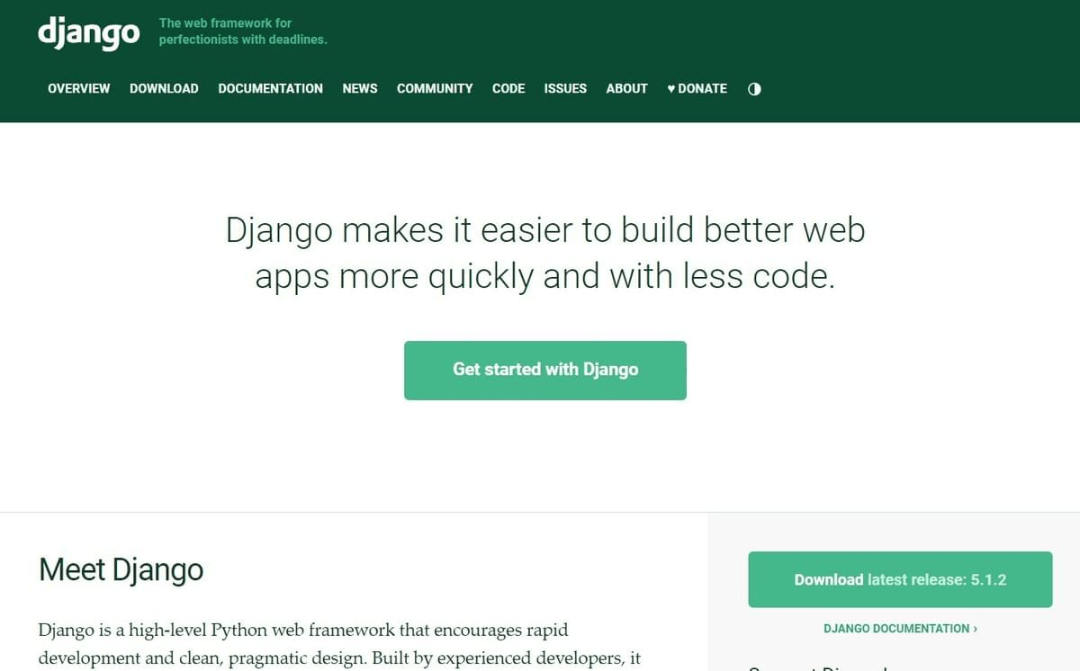This screenshot has width=1080, height=671.
Task: Click the tagline 'The web framework for perfectionists'
Action: click(243, 31)
